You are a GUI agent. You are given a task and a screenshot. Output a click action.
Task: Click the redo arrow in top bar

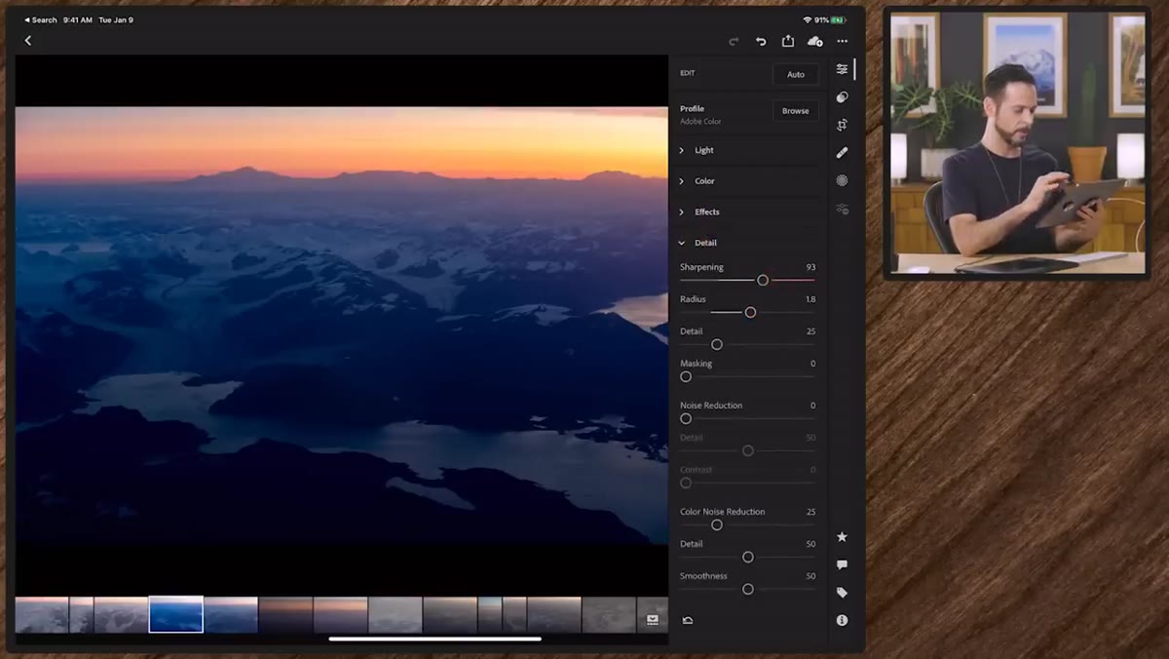[x=734, y=41]
